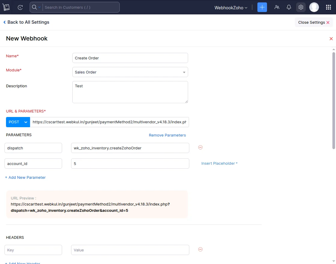
Task: Click the Close Settings button
Action: (313, 22)
